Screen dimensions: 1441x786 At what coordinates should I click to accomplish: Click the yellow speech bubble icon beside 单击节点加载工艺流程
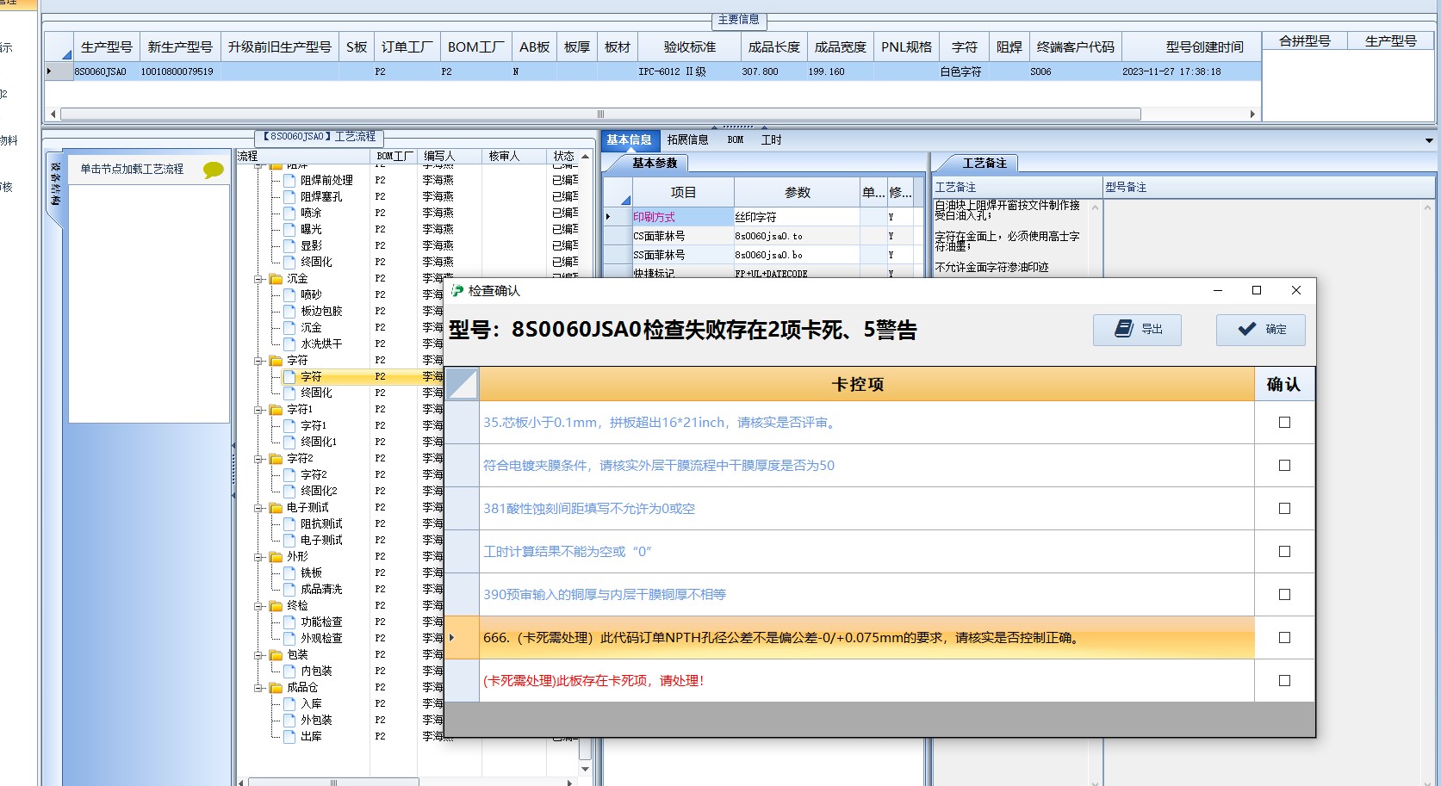pos(213,170)
